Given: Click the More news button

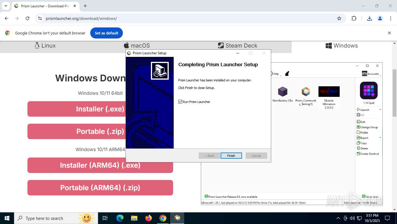Looking at the screenshot, I should [370, 197].
